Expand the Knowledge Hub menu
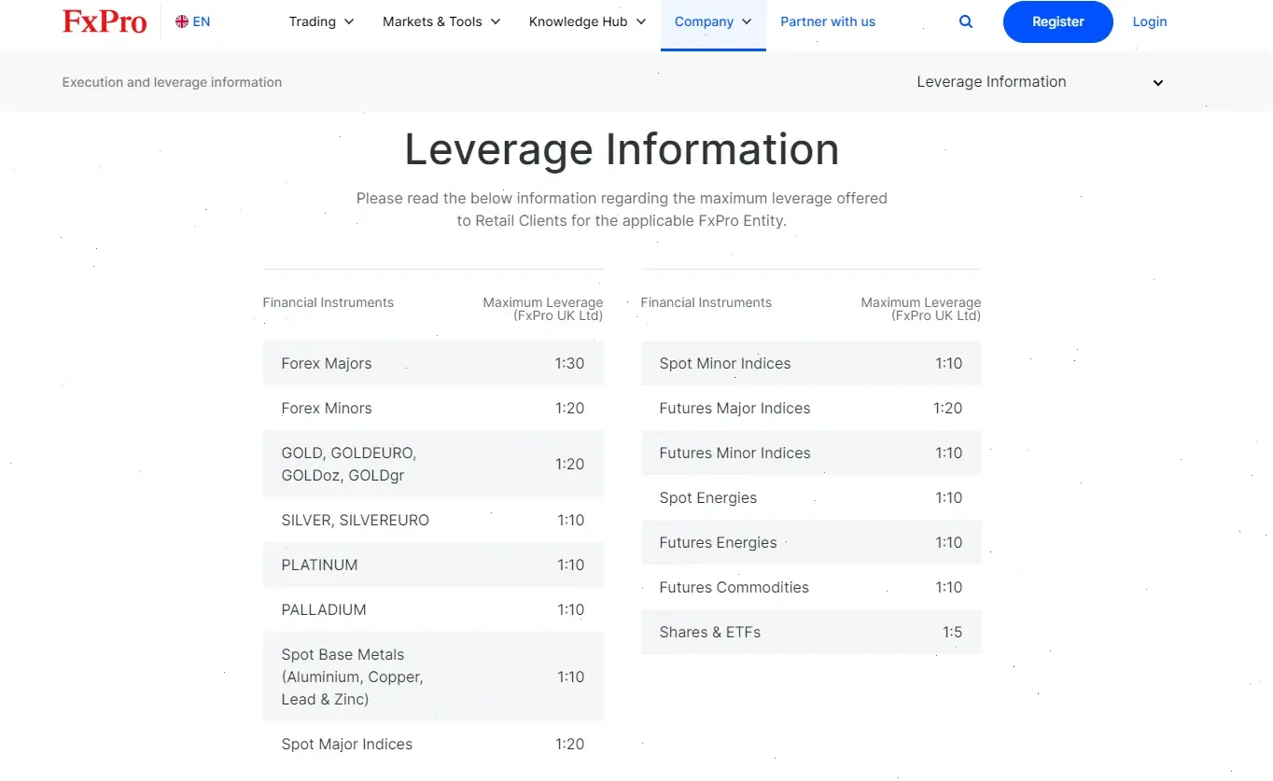Screen dimensions: 1273x781 click(640, 21)
